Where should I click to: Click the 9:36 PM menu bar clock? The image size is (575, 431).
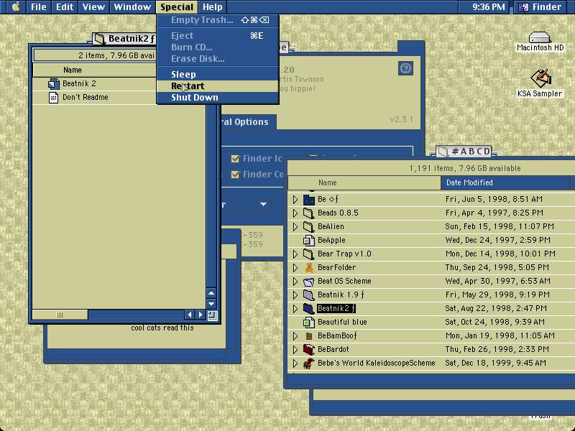pyautogui.click(x=489, y=7)
